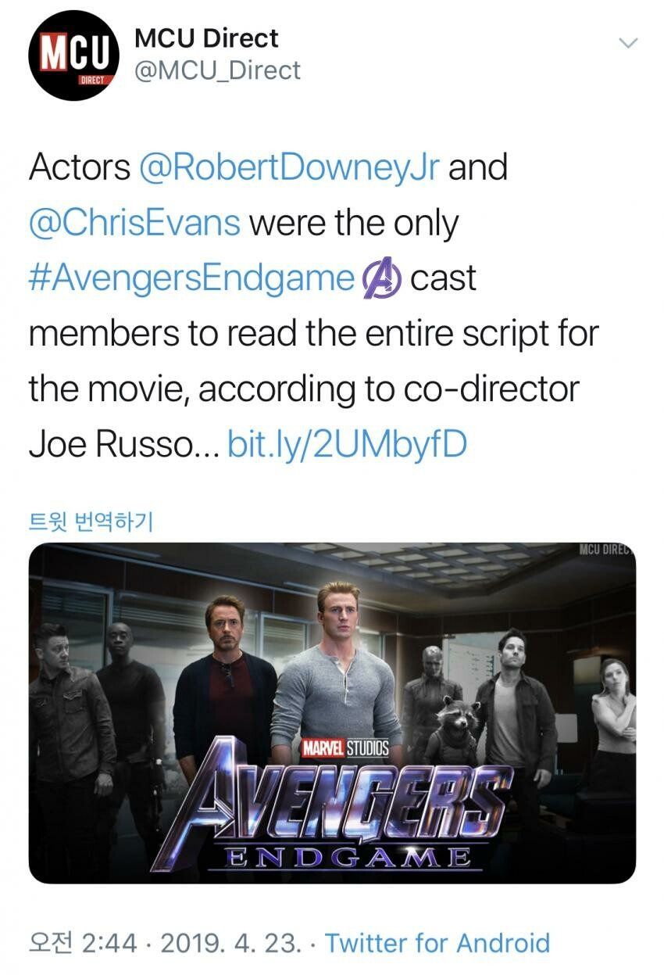Tap 트윗 번역하기 to translate the tweet

click(91, 520)
